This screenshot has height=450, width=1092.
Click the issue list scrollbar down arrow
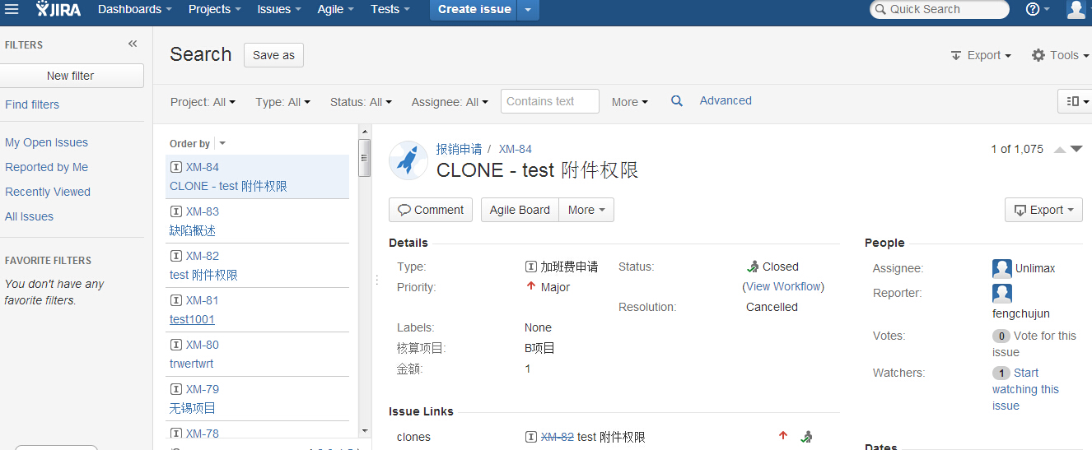365,430
